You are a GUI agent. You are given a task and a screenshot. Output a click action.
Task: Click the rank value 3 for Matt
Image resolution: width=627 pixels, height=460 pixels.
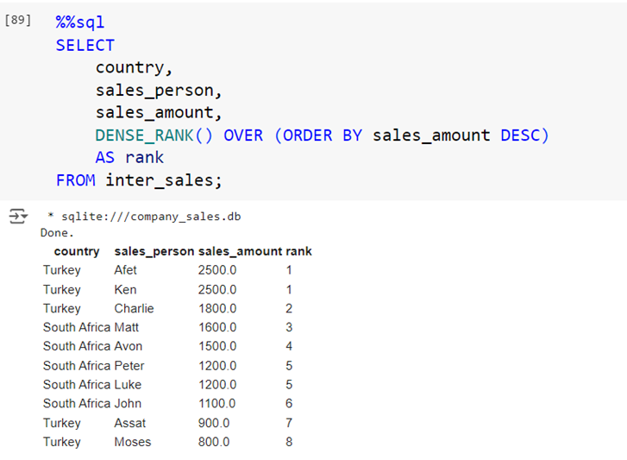(289, 327)
